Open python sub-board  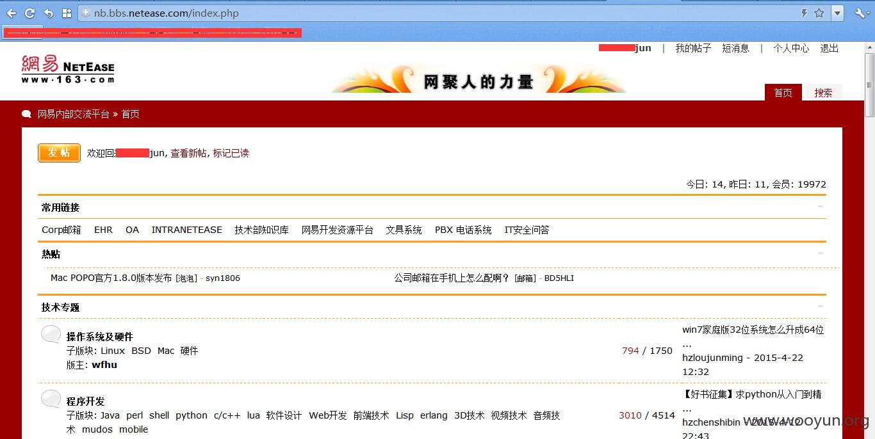coord(192,415)
